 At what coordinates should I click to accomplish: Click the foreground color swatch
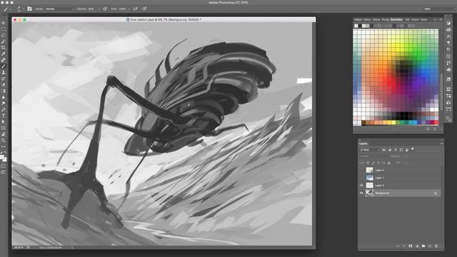point(2,157)
